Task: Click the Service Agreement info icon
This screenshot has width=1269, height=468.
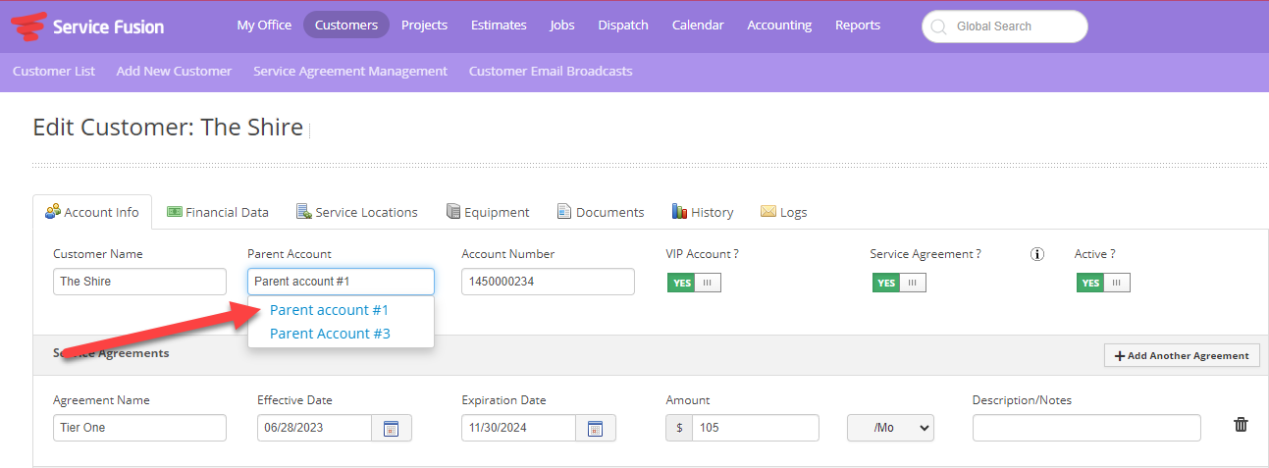Action: (1037, 254)
